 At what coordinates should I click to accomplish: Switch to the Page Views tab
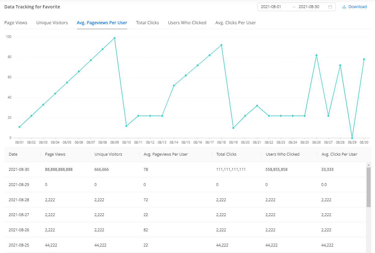pyautogui.click(x=16, y=23)
